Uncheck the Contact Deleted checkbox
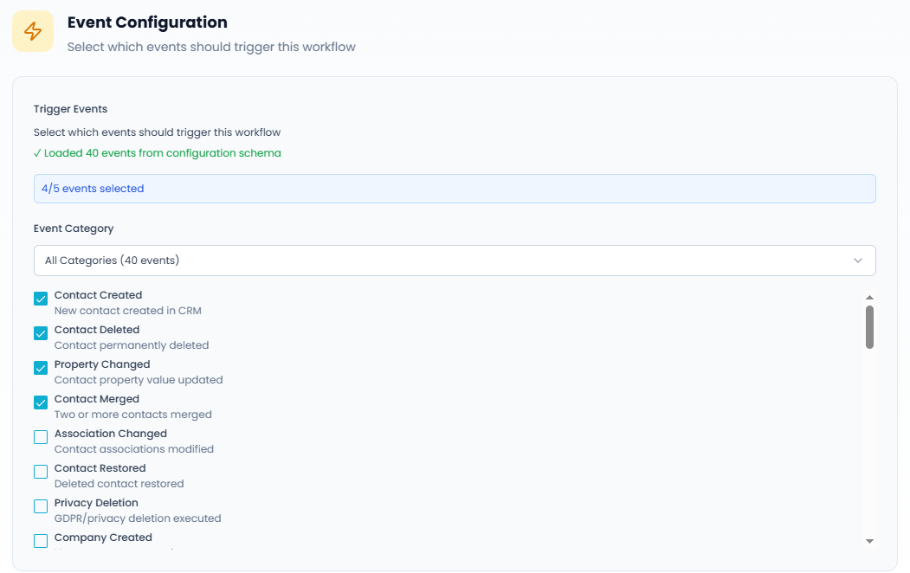Screen dimensions: 910x573 (41, 333)
